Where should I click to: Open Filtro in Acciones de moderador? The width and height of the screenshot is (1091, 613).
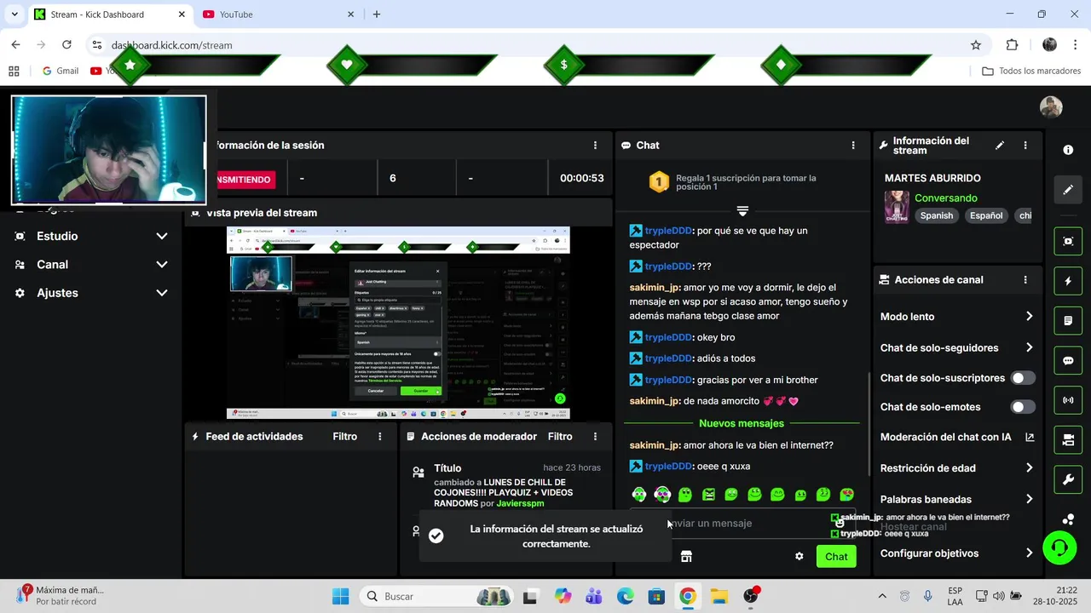[560, 437]
